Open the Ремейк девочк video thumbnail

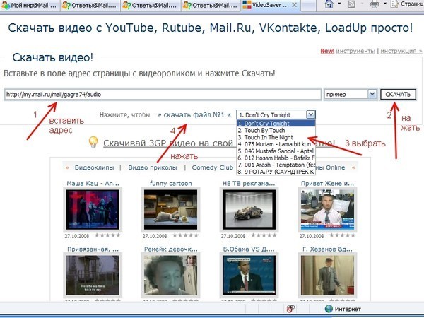(170, 275)
